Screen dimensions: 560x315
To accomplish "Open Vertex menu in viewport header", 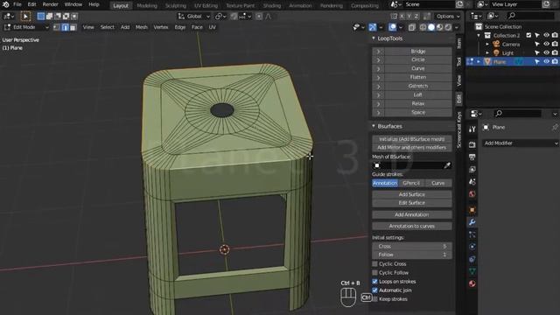I will [x=161, y=27].
